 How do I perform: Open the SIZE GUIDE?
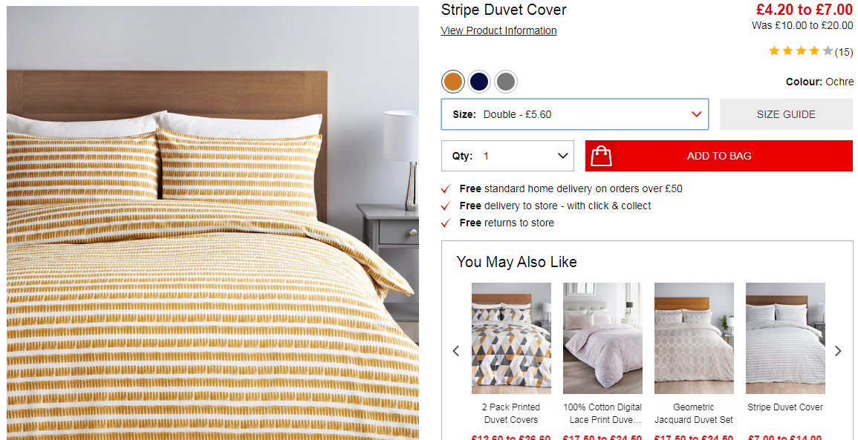786,114
